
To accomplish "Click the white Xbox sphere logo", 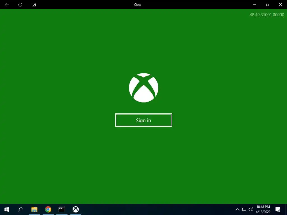I will coord(143,88).
